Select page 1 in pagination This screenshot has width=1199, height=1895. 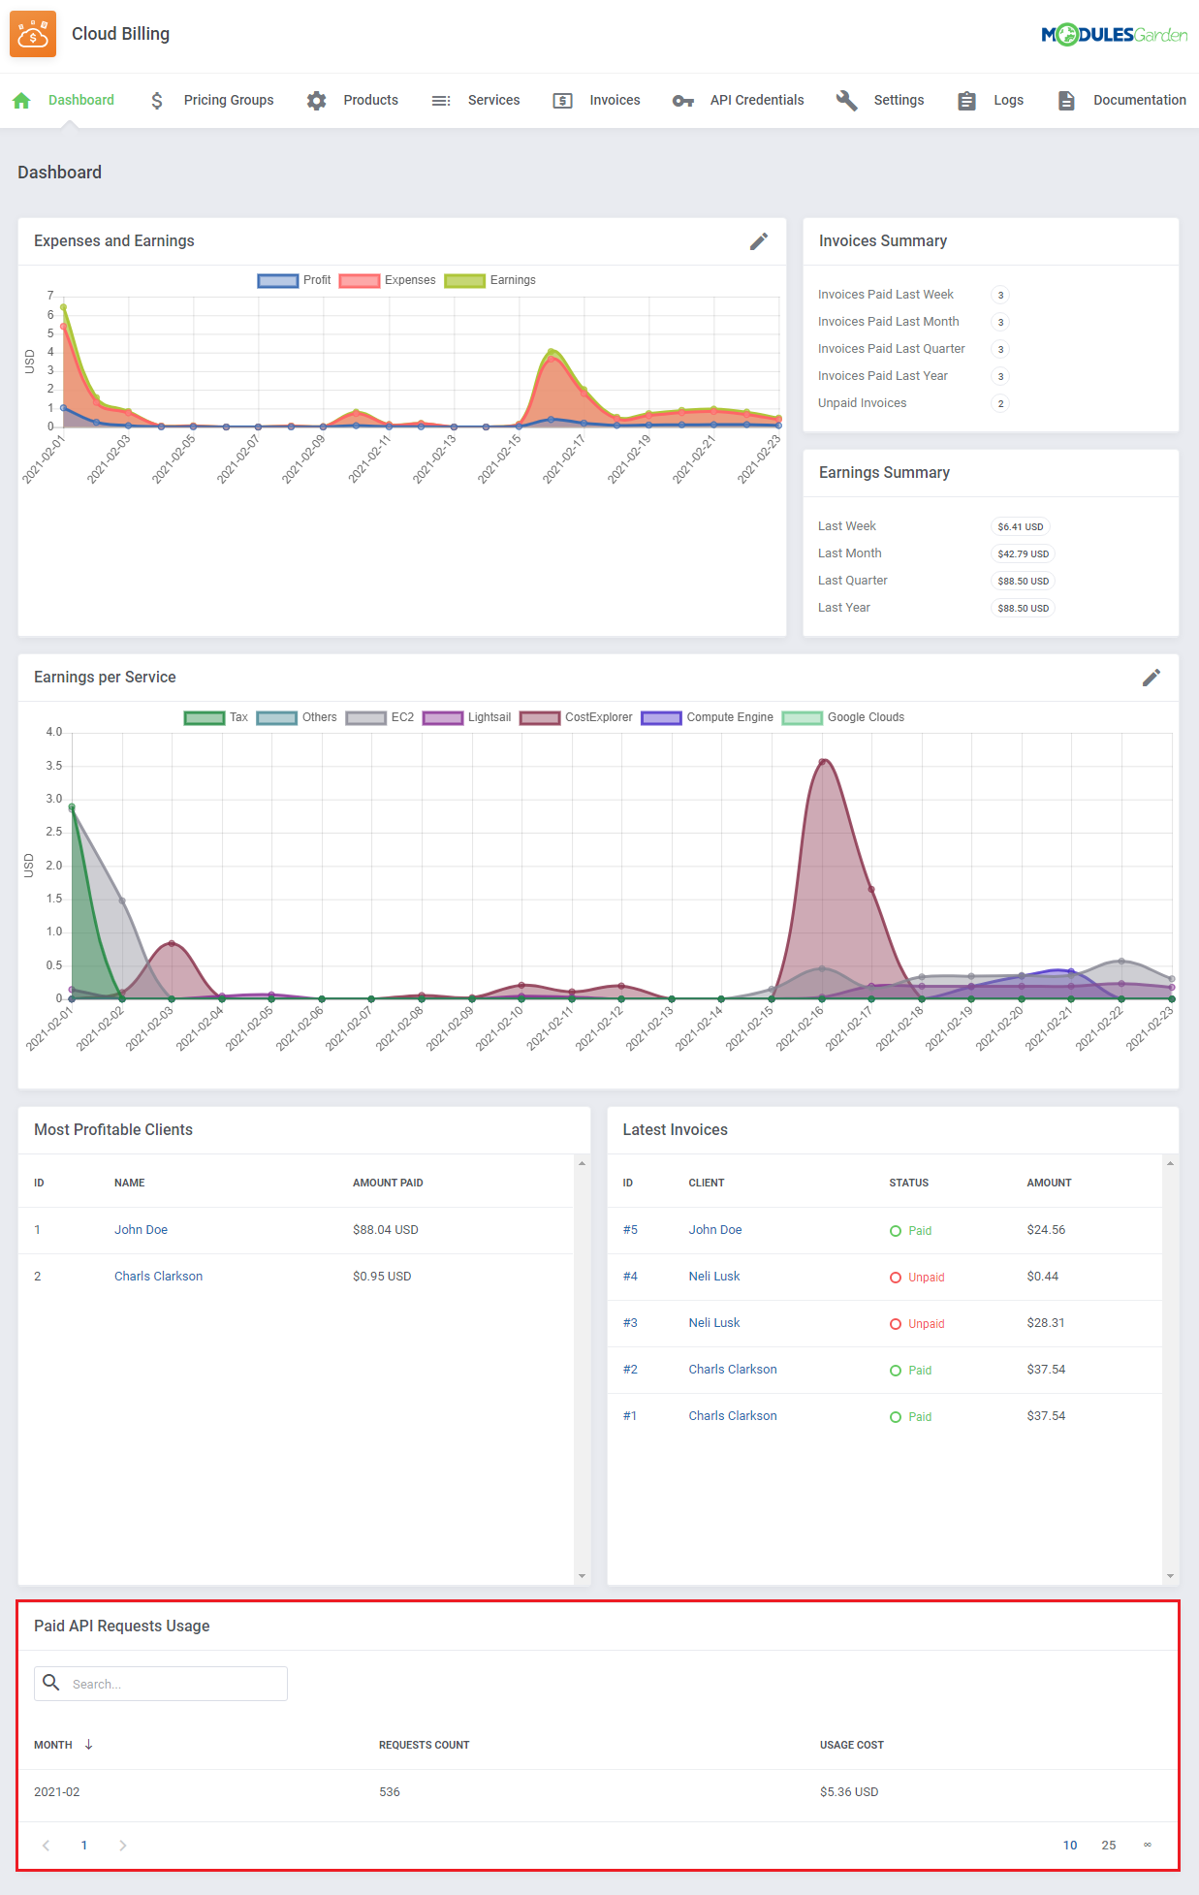point(84,1846)
